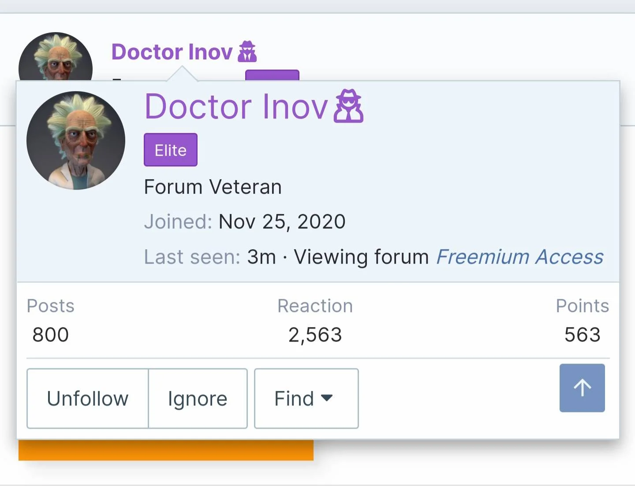Screen dimensions: 635x486
Task: Click the Doctor Inov username in the post header
Action: (172, 52)
